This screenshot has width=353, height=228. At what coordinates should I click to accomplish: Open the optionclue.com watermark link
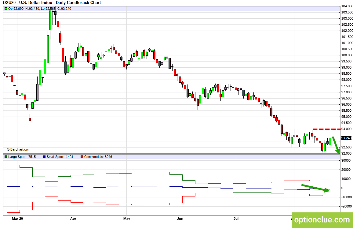(x=322, y=220)
